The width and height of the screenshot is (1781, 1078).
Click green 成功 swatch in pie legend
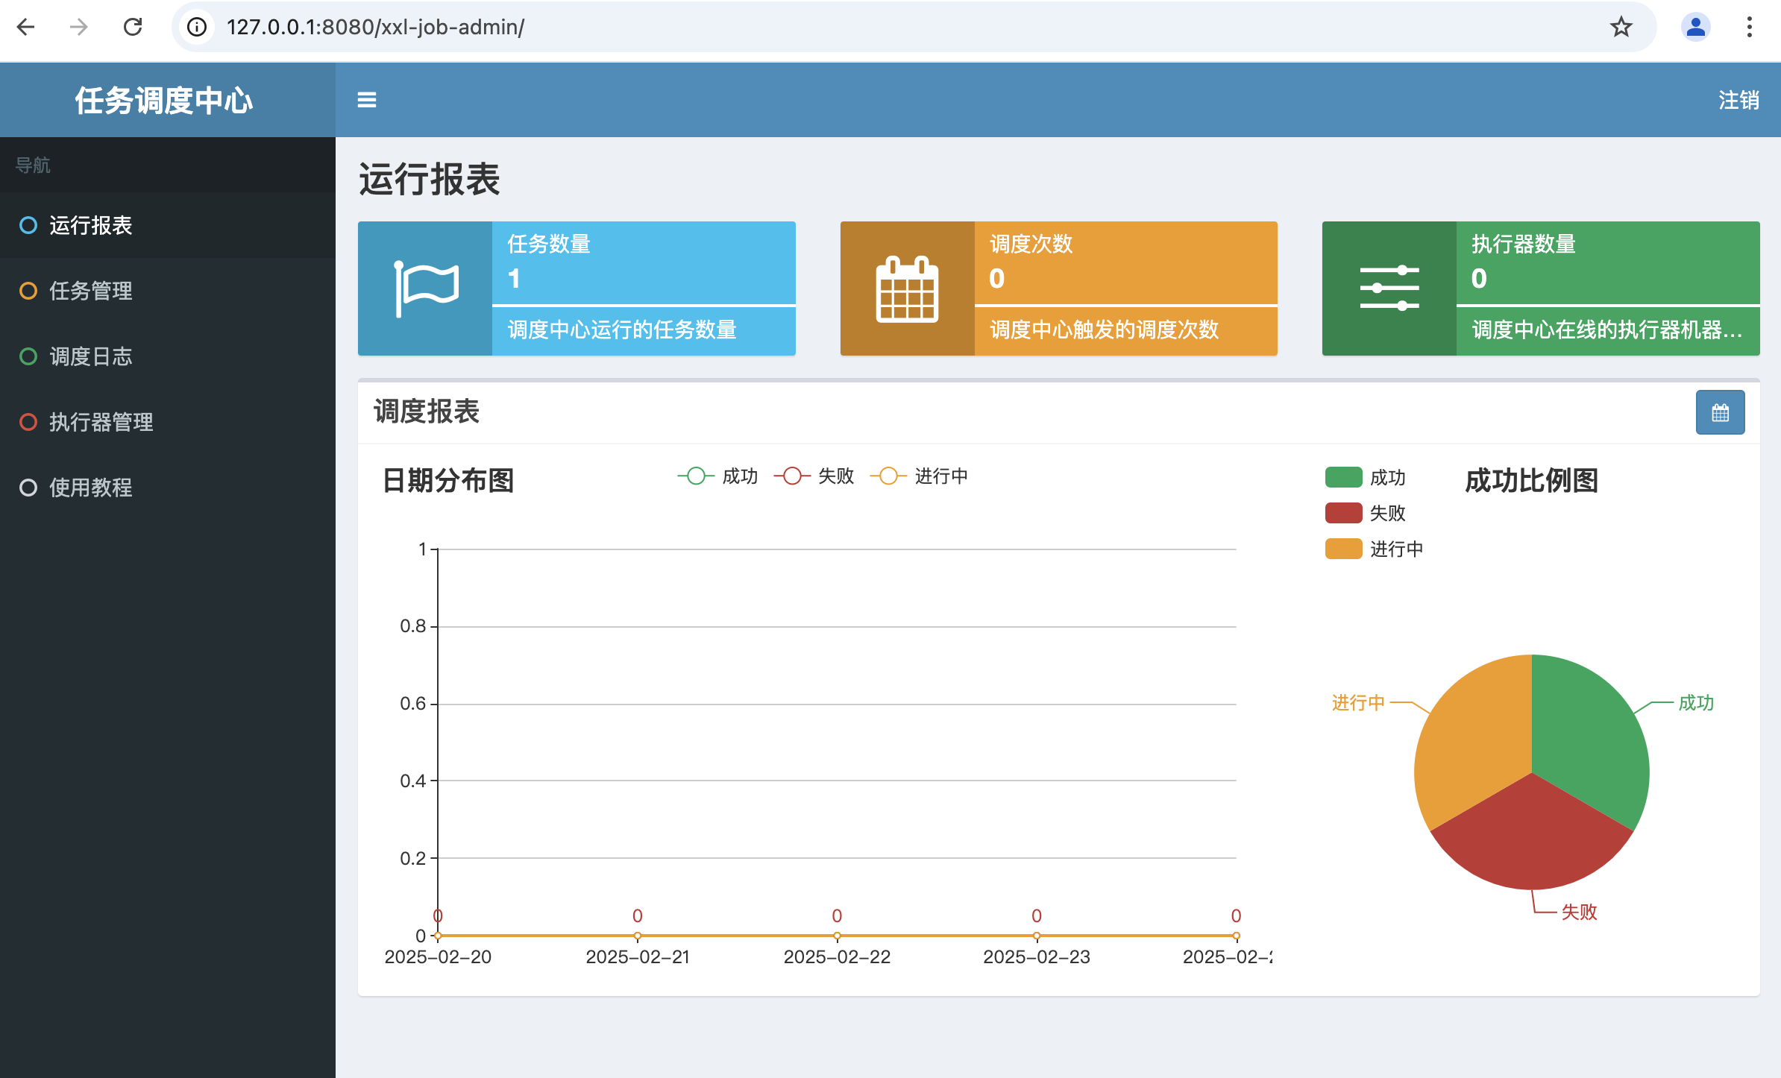point(1343,477)
